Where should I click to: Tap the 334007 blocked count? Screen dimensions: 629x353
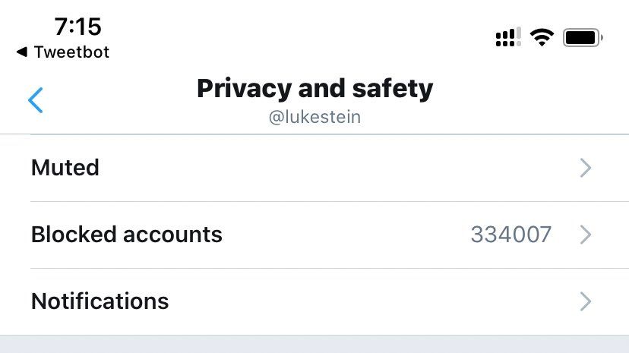[x=510, y=235]
